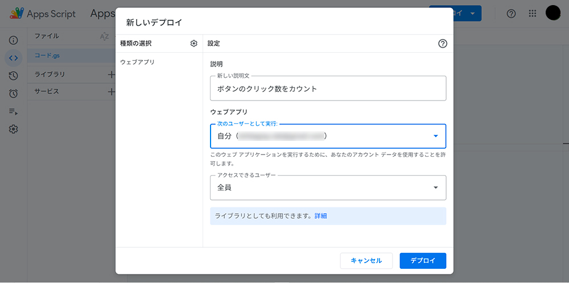Open Triggers alarm clock icon
Viewport: 569px width, 283px height.
[x=13, y=93]
